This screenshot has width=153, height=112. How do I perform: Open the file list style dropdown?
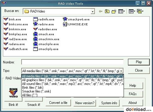click(x=132, y=11)
